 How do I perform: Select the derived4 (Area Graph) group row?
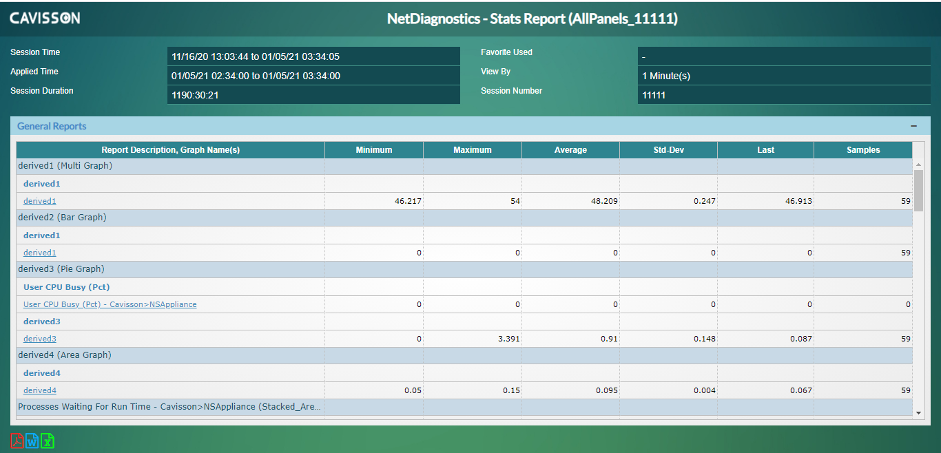(x=464, y=355)
